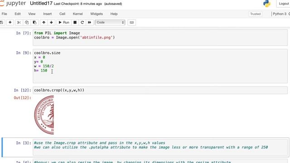Click the In [12] cell prompt
The image size is (290, 163).
(22, 90)
